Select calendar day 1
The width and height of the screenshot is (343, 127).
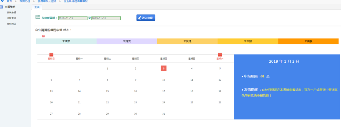tap(108, 68)
